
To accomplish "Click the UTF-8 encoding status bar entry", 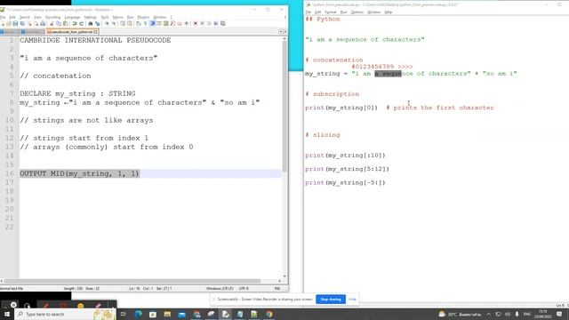I will pos(244,288).
